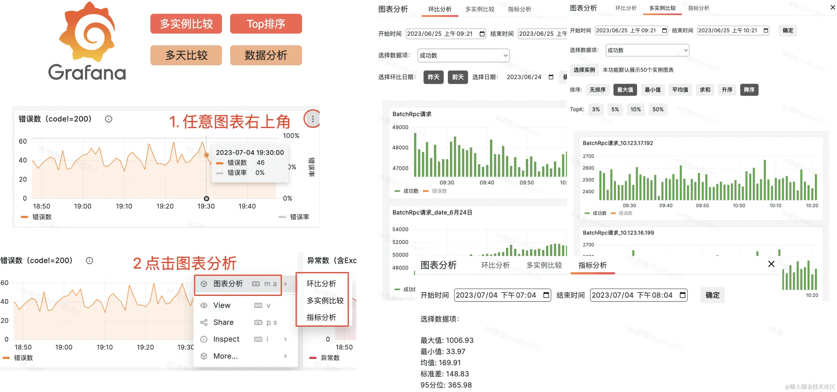Viewport: 837px width, 392px height.
Task: Select the 昨天 comparison date button
Action: 433,77
